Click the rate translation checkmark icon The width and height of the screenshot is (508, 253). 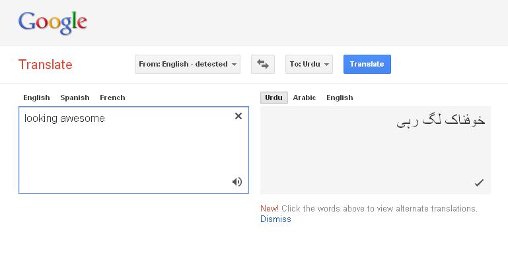479,183
